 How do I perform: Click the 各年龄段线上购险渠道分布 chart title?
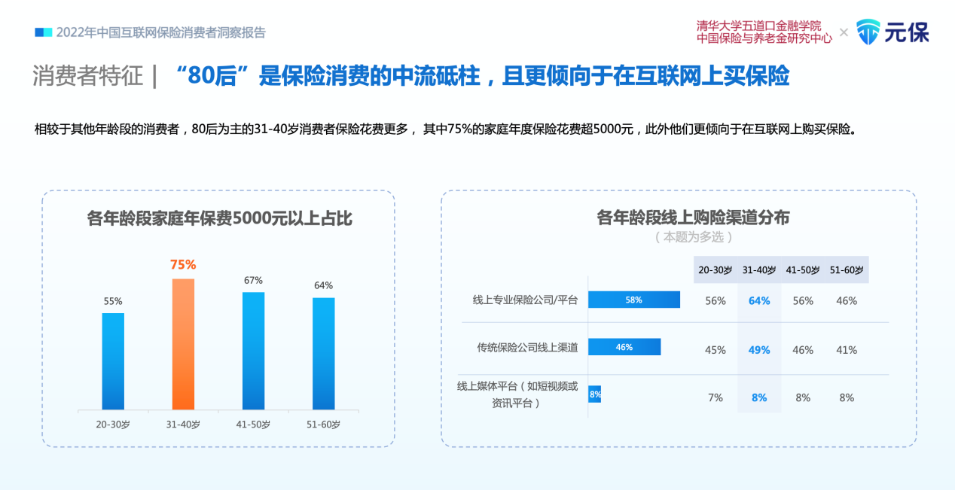click(693, 218)
